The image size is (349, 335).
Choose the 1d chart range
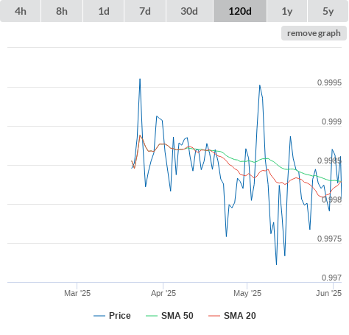click(x=104, y=11)
